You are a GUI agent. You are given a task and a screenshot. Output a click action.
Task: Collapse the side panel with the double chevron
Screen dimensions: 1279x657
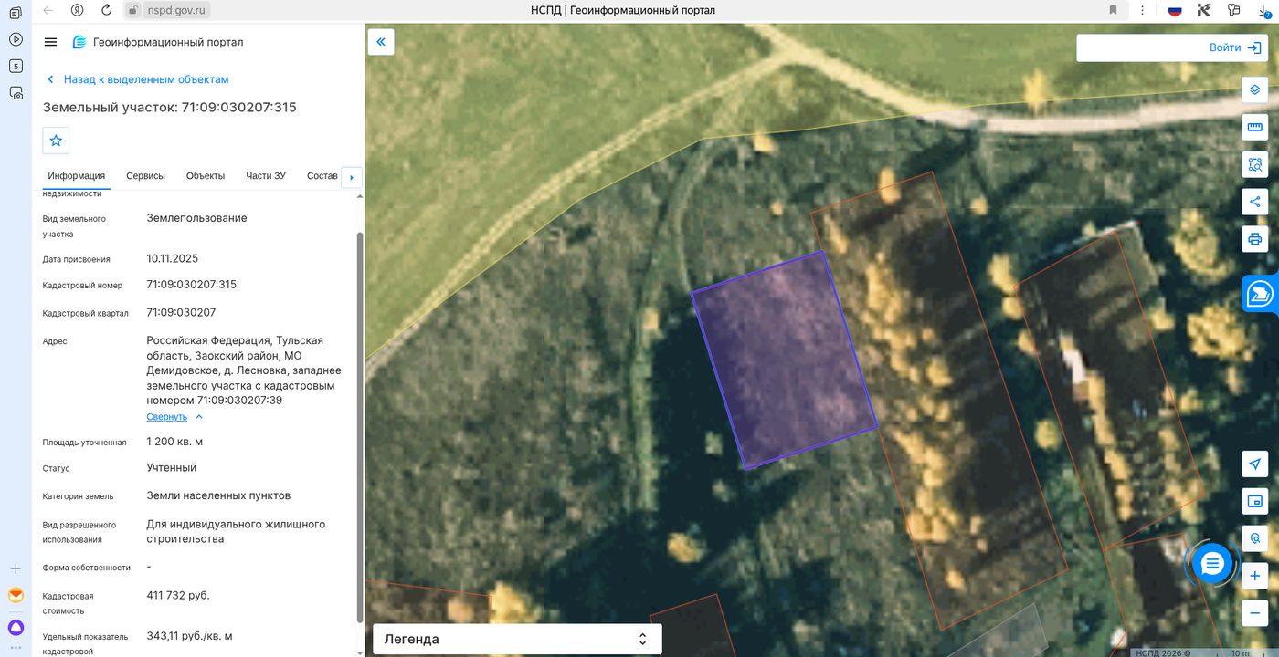[x=381, y=42]
